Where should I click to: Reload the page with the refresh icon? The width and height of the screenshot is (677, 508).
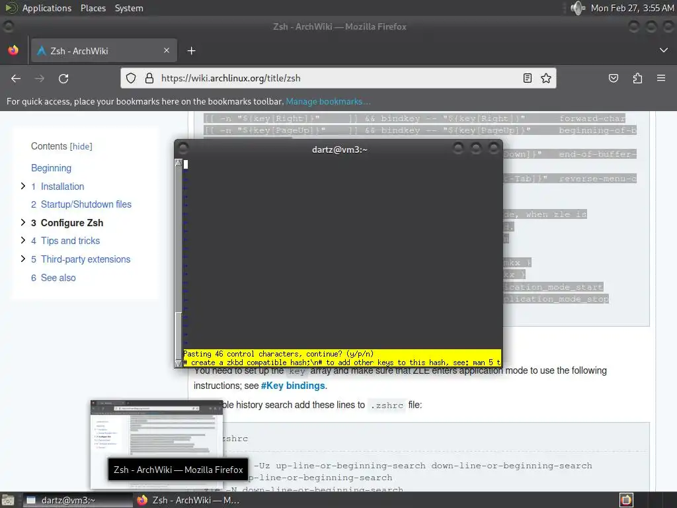tap(63, 78)
